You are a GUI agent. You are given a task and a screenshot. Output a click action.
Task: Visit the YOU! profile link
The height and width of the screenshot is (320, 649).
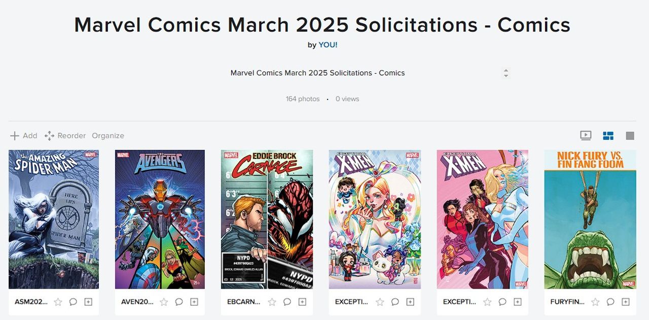[x=328, y=45]
